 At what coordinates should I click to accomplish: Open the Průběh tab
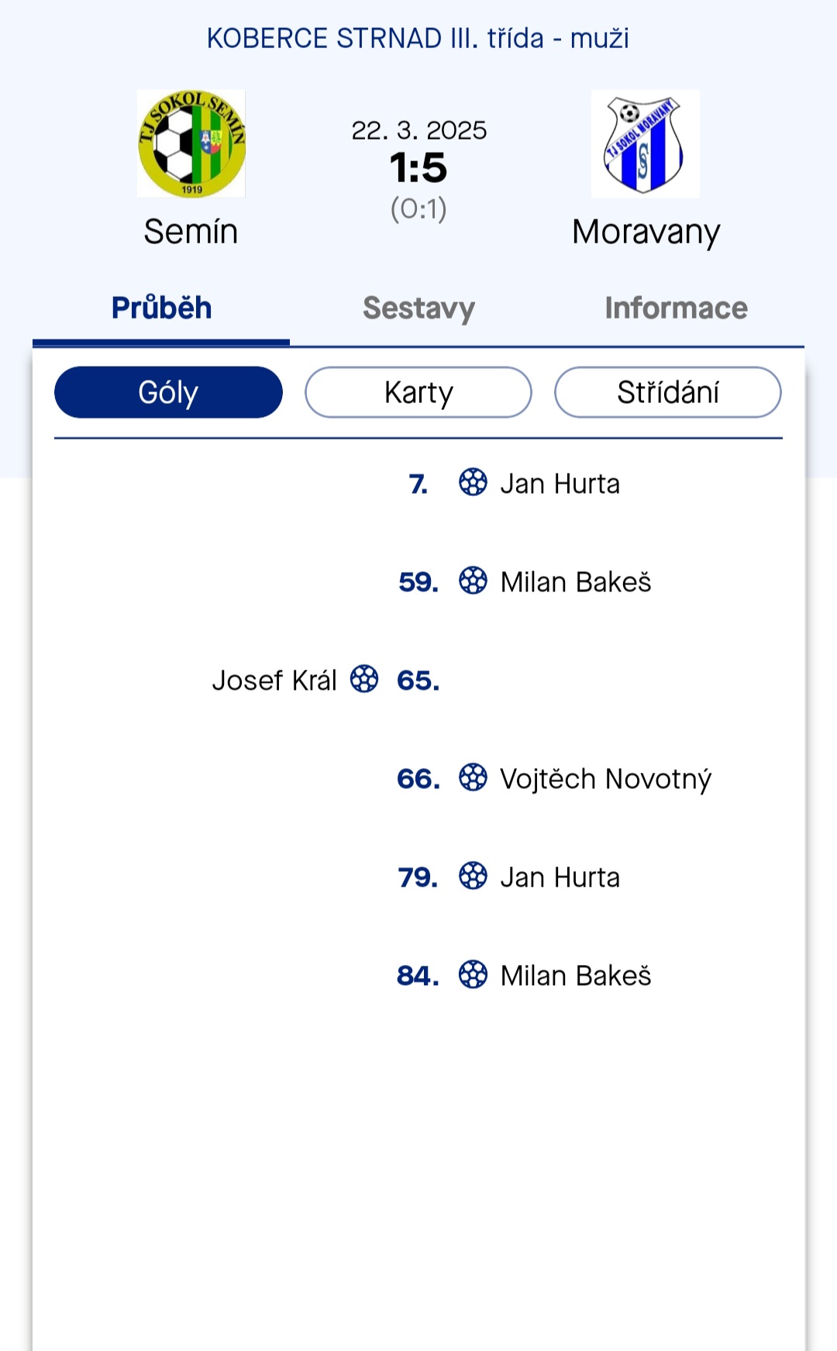[x=161, y=308]
